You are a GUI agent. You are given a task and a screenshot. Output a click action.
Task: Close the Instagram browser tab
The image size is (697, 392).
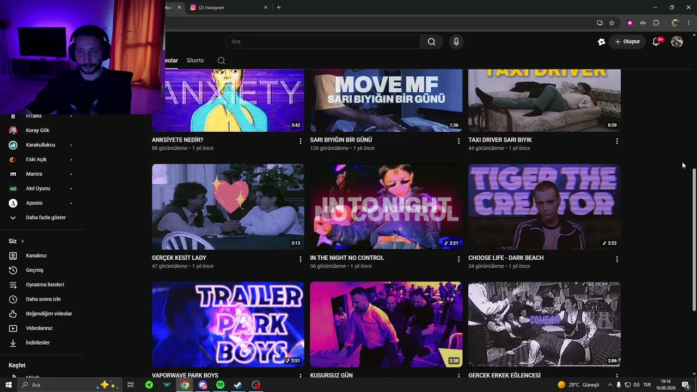point(266,8)
